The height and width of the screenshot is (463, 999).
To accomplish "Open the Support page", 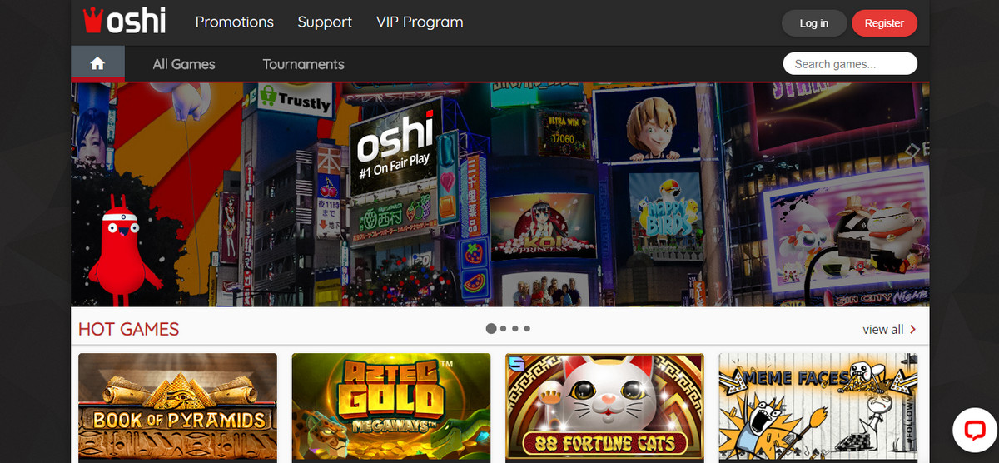I will click(325, 22).
